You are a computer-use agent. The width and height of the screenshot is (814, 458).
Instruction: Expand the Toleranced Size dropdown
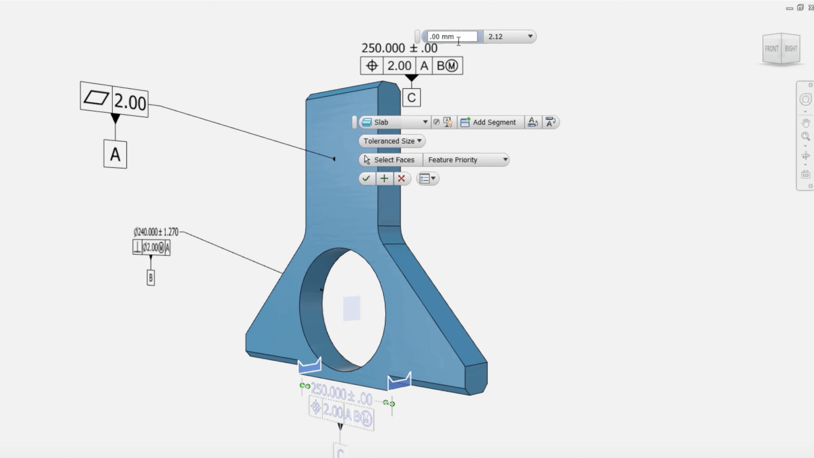pyautogui.click(x=392, y=141)
